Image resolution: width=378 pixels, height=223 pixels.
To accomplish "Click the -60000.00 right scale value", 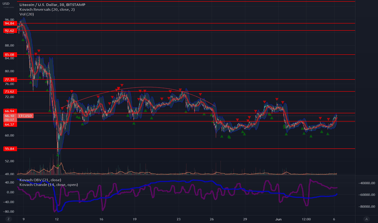I will [x=366, y=195].
